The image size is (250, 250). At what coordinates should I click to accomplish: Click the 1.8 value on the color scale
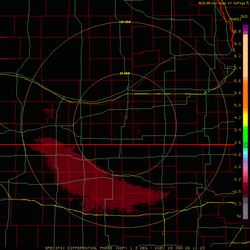pyautogui.click(x=237, y=155)
